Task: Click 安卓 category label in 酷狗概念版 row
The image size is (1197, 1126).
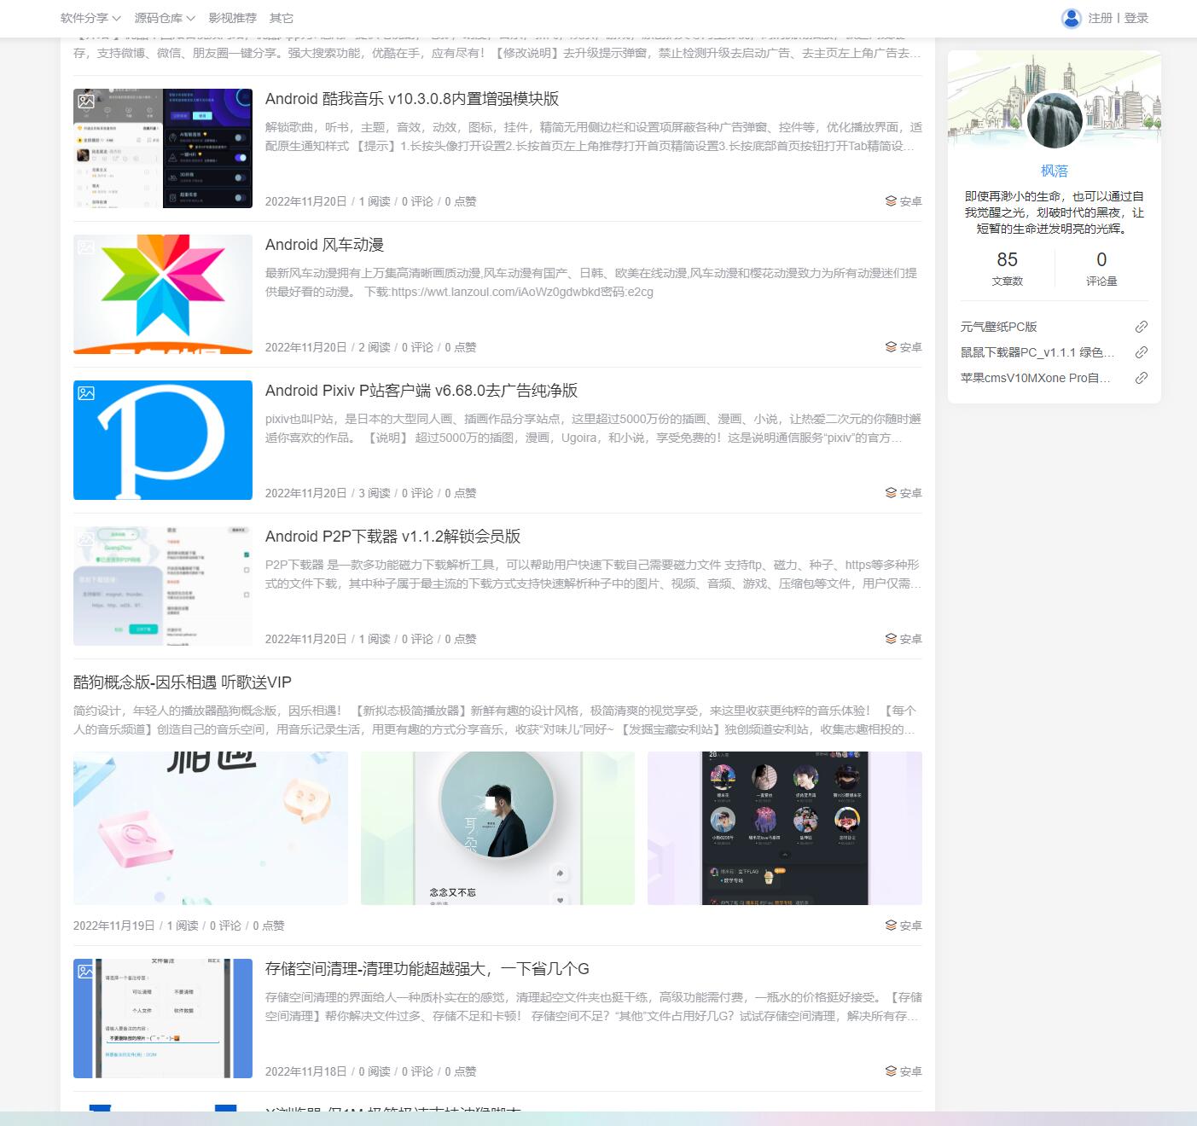Action: pyautogui.click(x=910, y=926)
